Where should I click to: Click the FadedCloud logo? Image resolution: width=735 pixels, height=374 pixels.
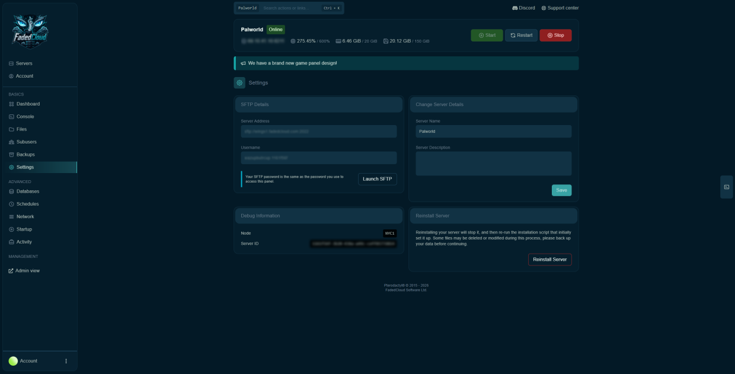click(x=30, y=31)
